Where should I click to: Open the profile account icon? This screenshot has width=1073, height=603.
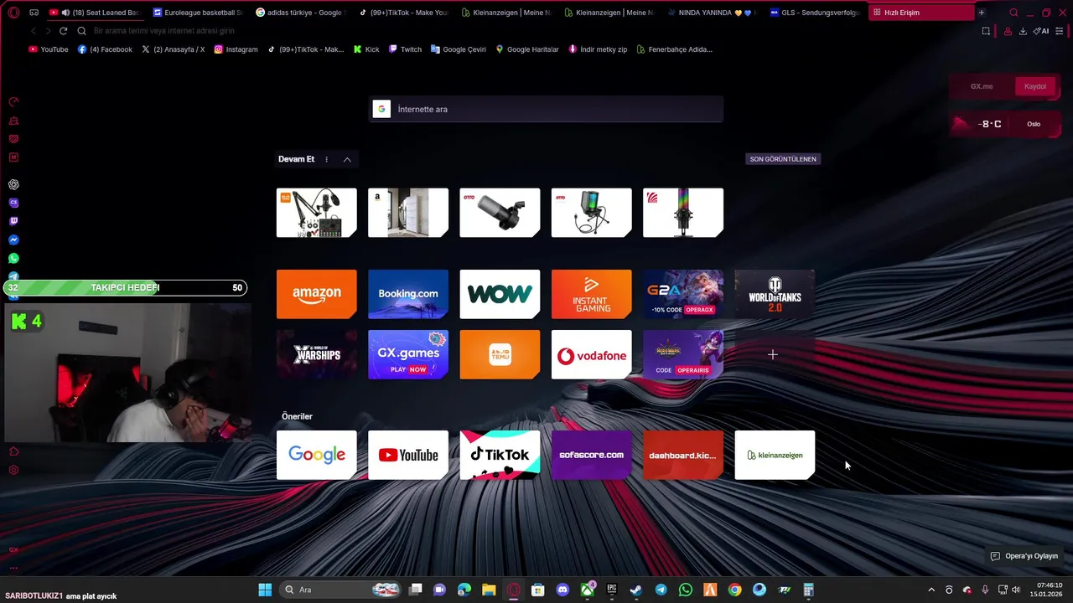[1007, 31]
